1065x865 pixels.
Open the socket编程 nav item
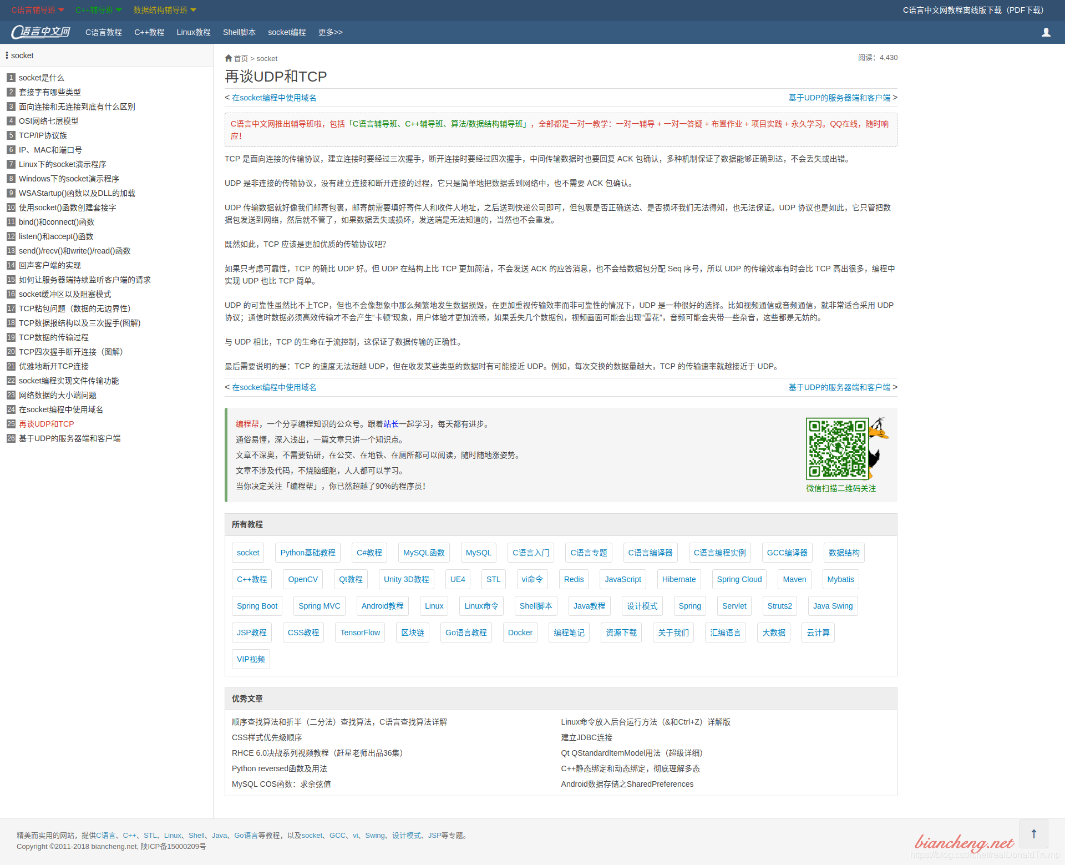click(x=287, y=32)
